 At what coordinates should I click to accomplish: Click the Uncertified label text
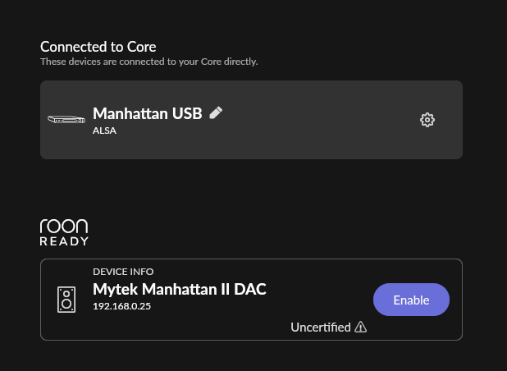tap(320, 327)
